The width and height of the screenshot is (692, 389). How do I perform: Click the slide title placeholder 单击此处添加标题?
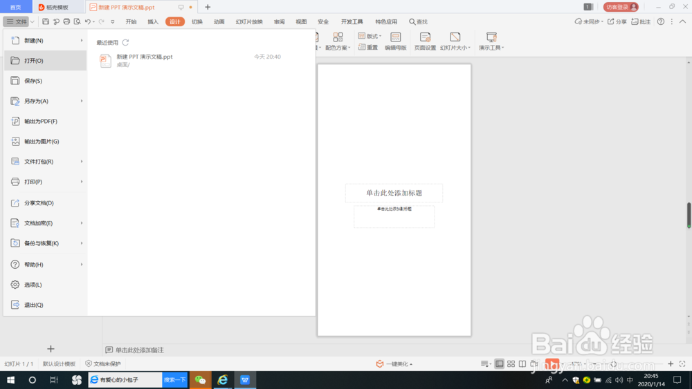coord(394,193)
